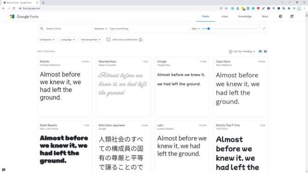Open the Sentence preview type dropdown
This screenshot has width=308, height=173.
(101, 29)
